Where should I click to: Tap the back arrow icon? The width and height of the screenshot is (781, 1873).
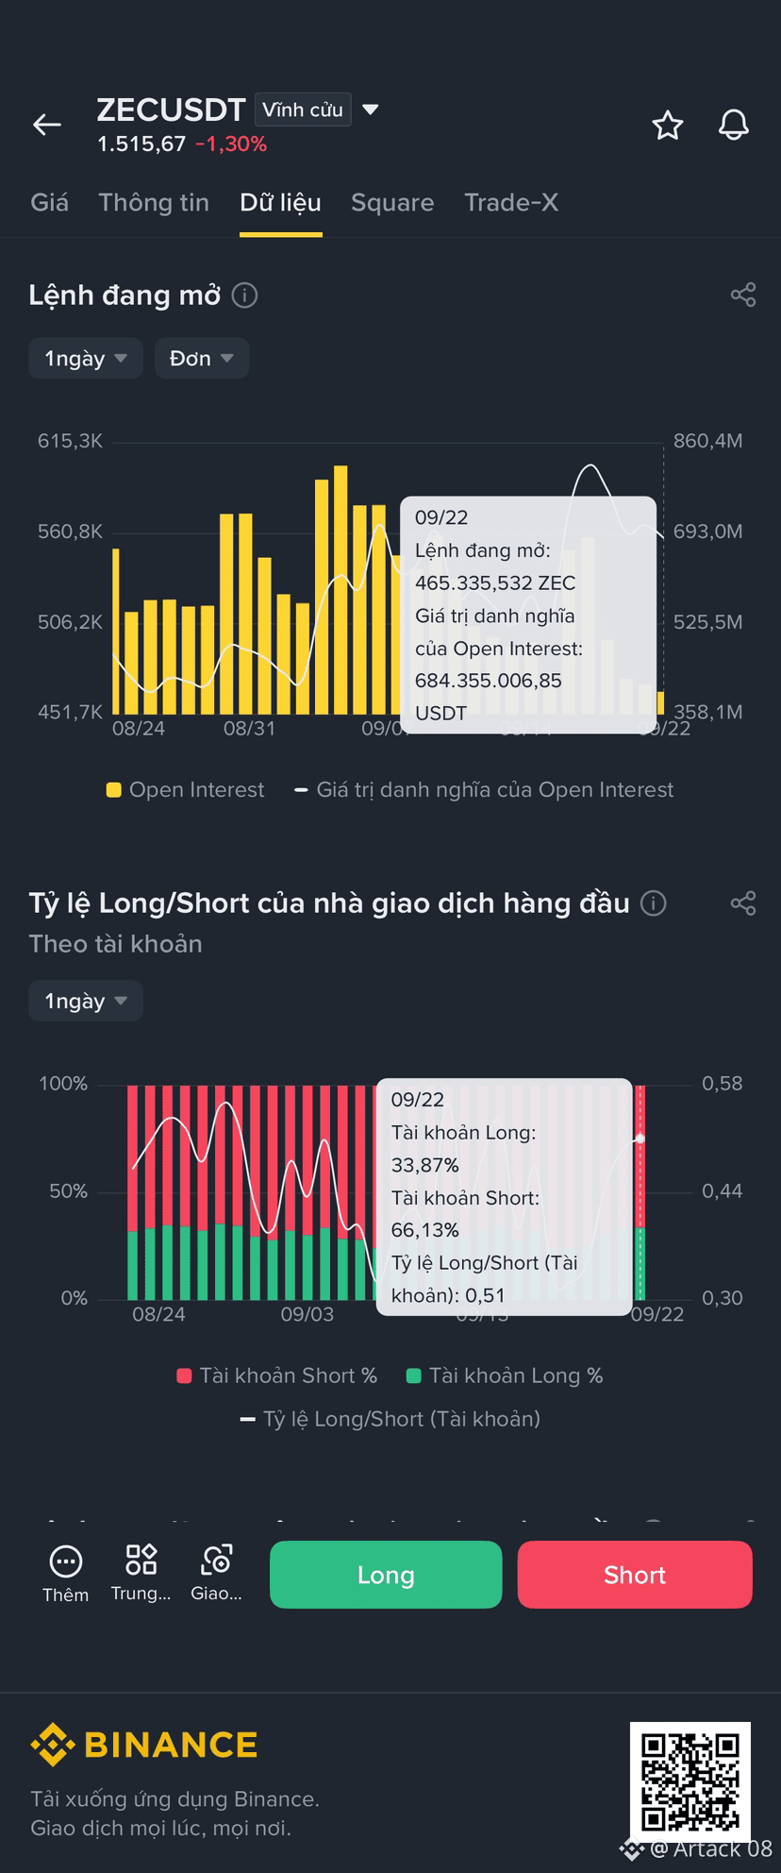[x=47, y=125]
